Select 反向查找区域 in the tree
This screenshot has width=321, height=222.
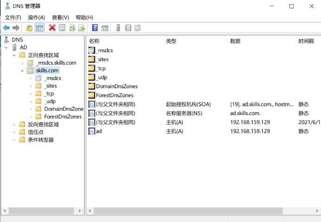[x=43, y=124]
